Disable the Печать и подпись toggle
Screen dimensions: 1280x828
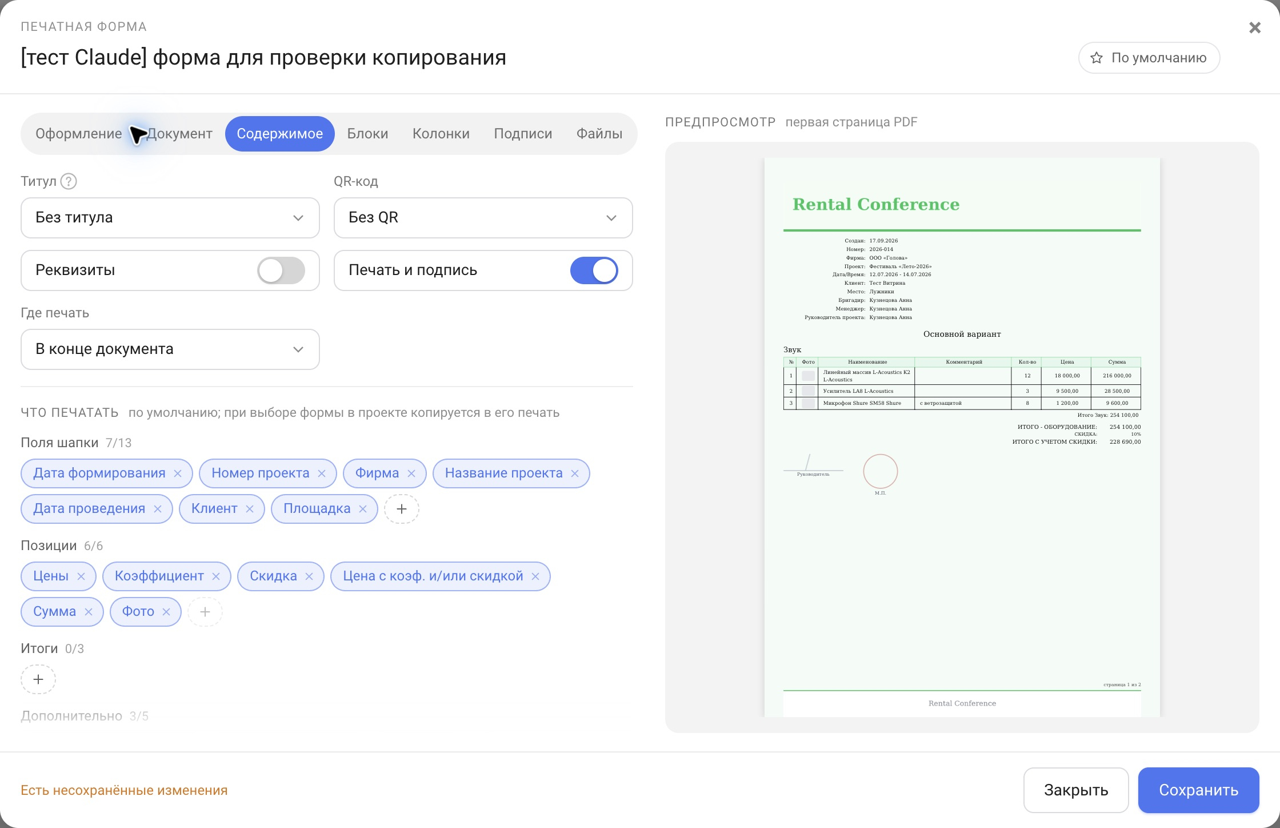pyautogui.click(x=594, y=270)
